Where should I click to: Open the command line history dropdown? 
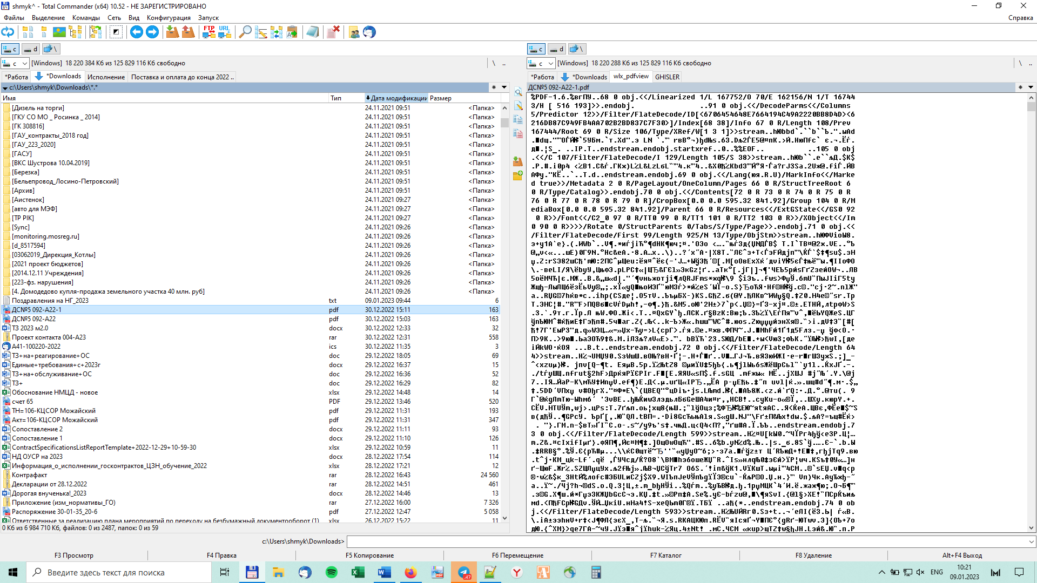point(1031,541)
